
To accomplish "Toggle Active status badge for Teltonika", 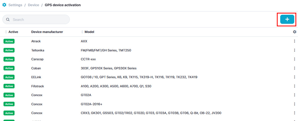I will 9,50.
